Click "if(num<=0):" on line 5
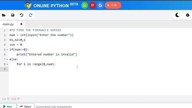 pos(19,49)
